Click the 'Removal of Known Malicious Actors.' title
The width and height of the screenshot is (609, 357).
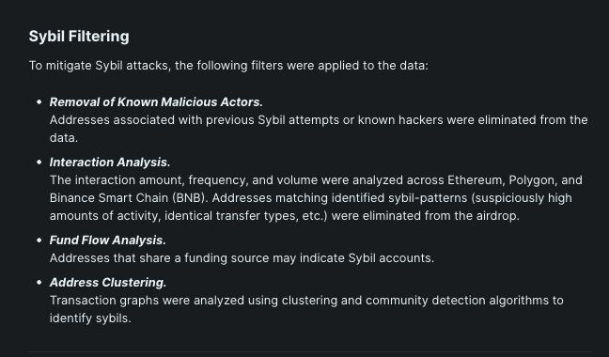pos(156,102)
